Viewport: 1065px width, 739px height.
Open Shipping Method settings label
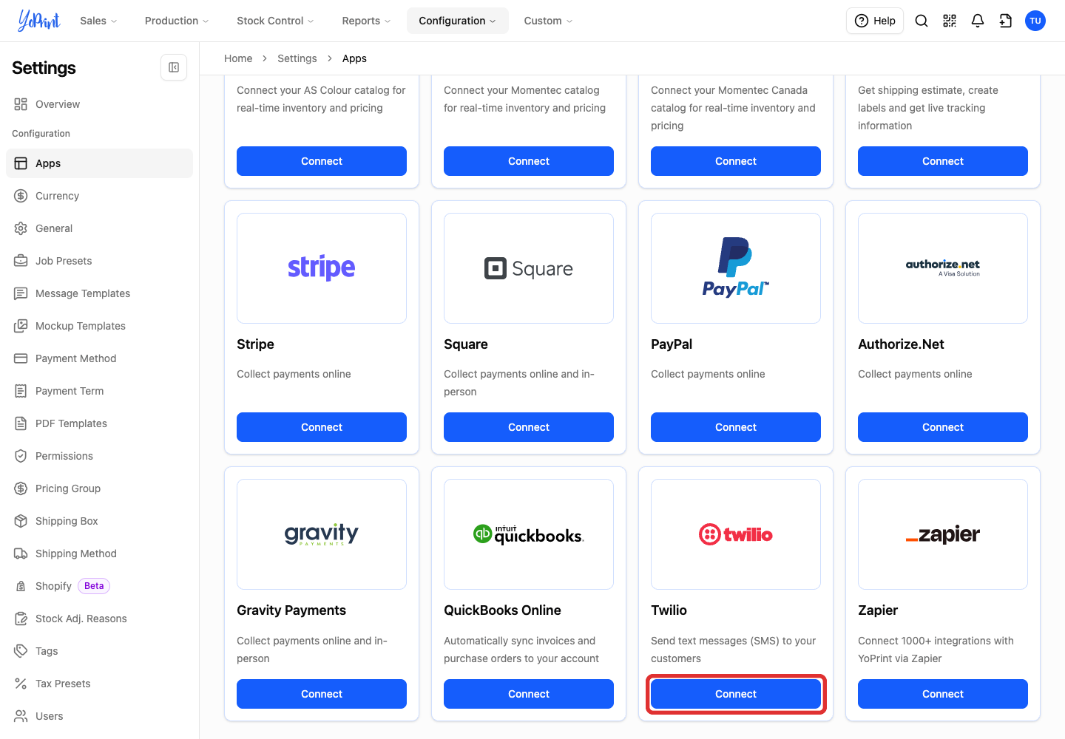coord(76,554)
